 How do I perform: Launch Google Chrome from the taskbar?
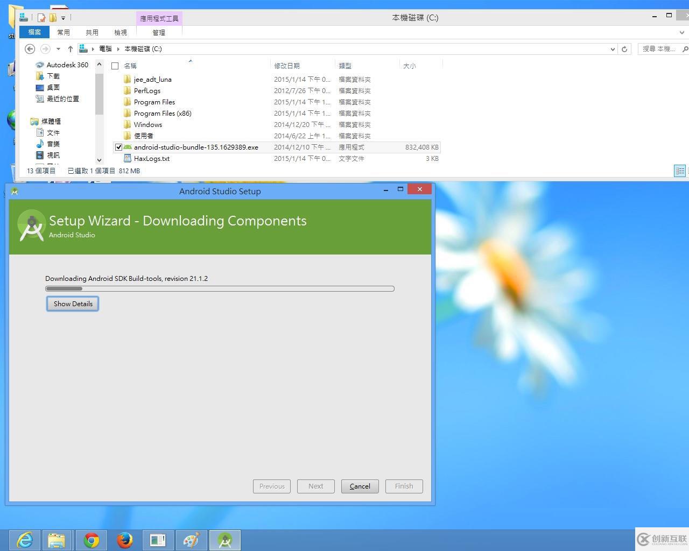92,540
